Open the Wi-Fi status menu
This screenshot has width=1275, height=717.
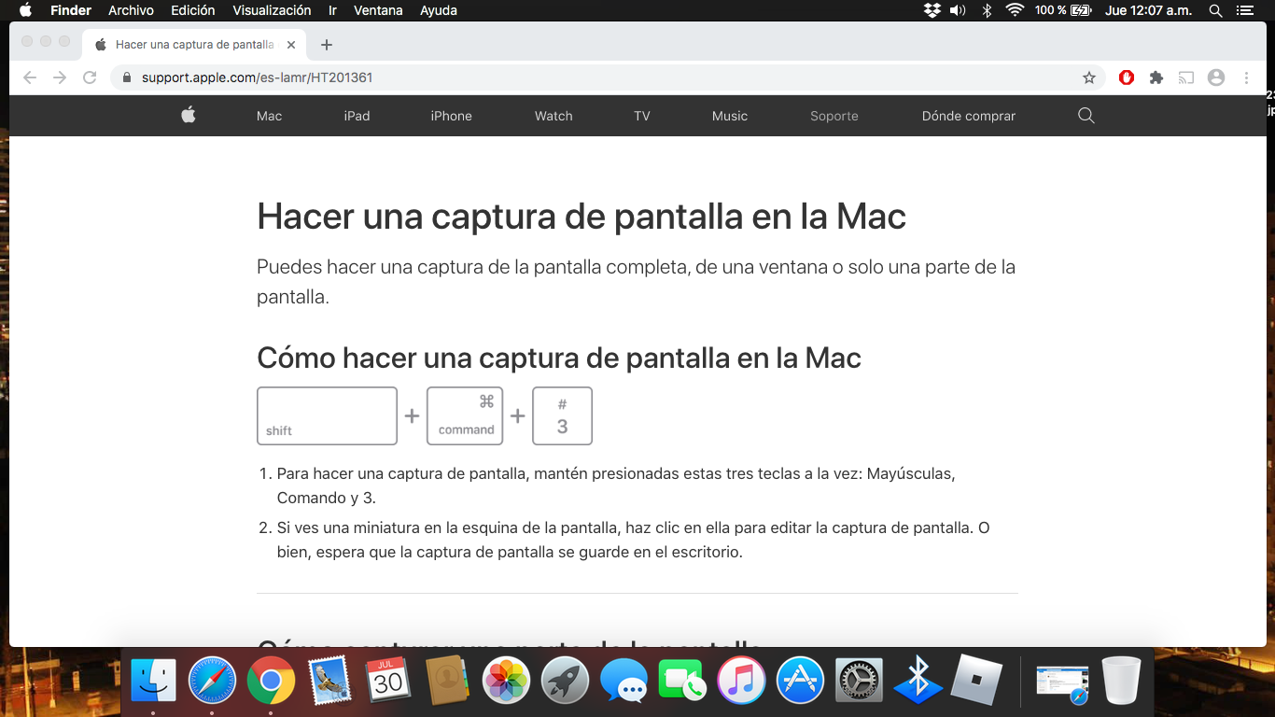[1015, 10]
